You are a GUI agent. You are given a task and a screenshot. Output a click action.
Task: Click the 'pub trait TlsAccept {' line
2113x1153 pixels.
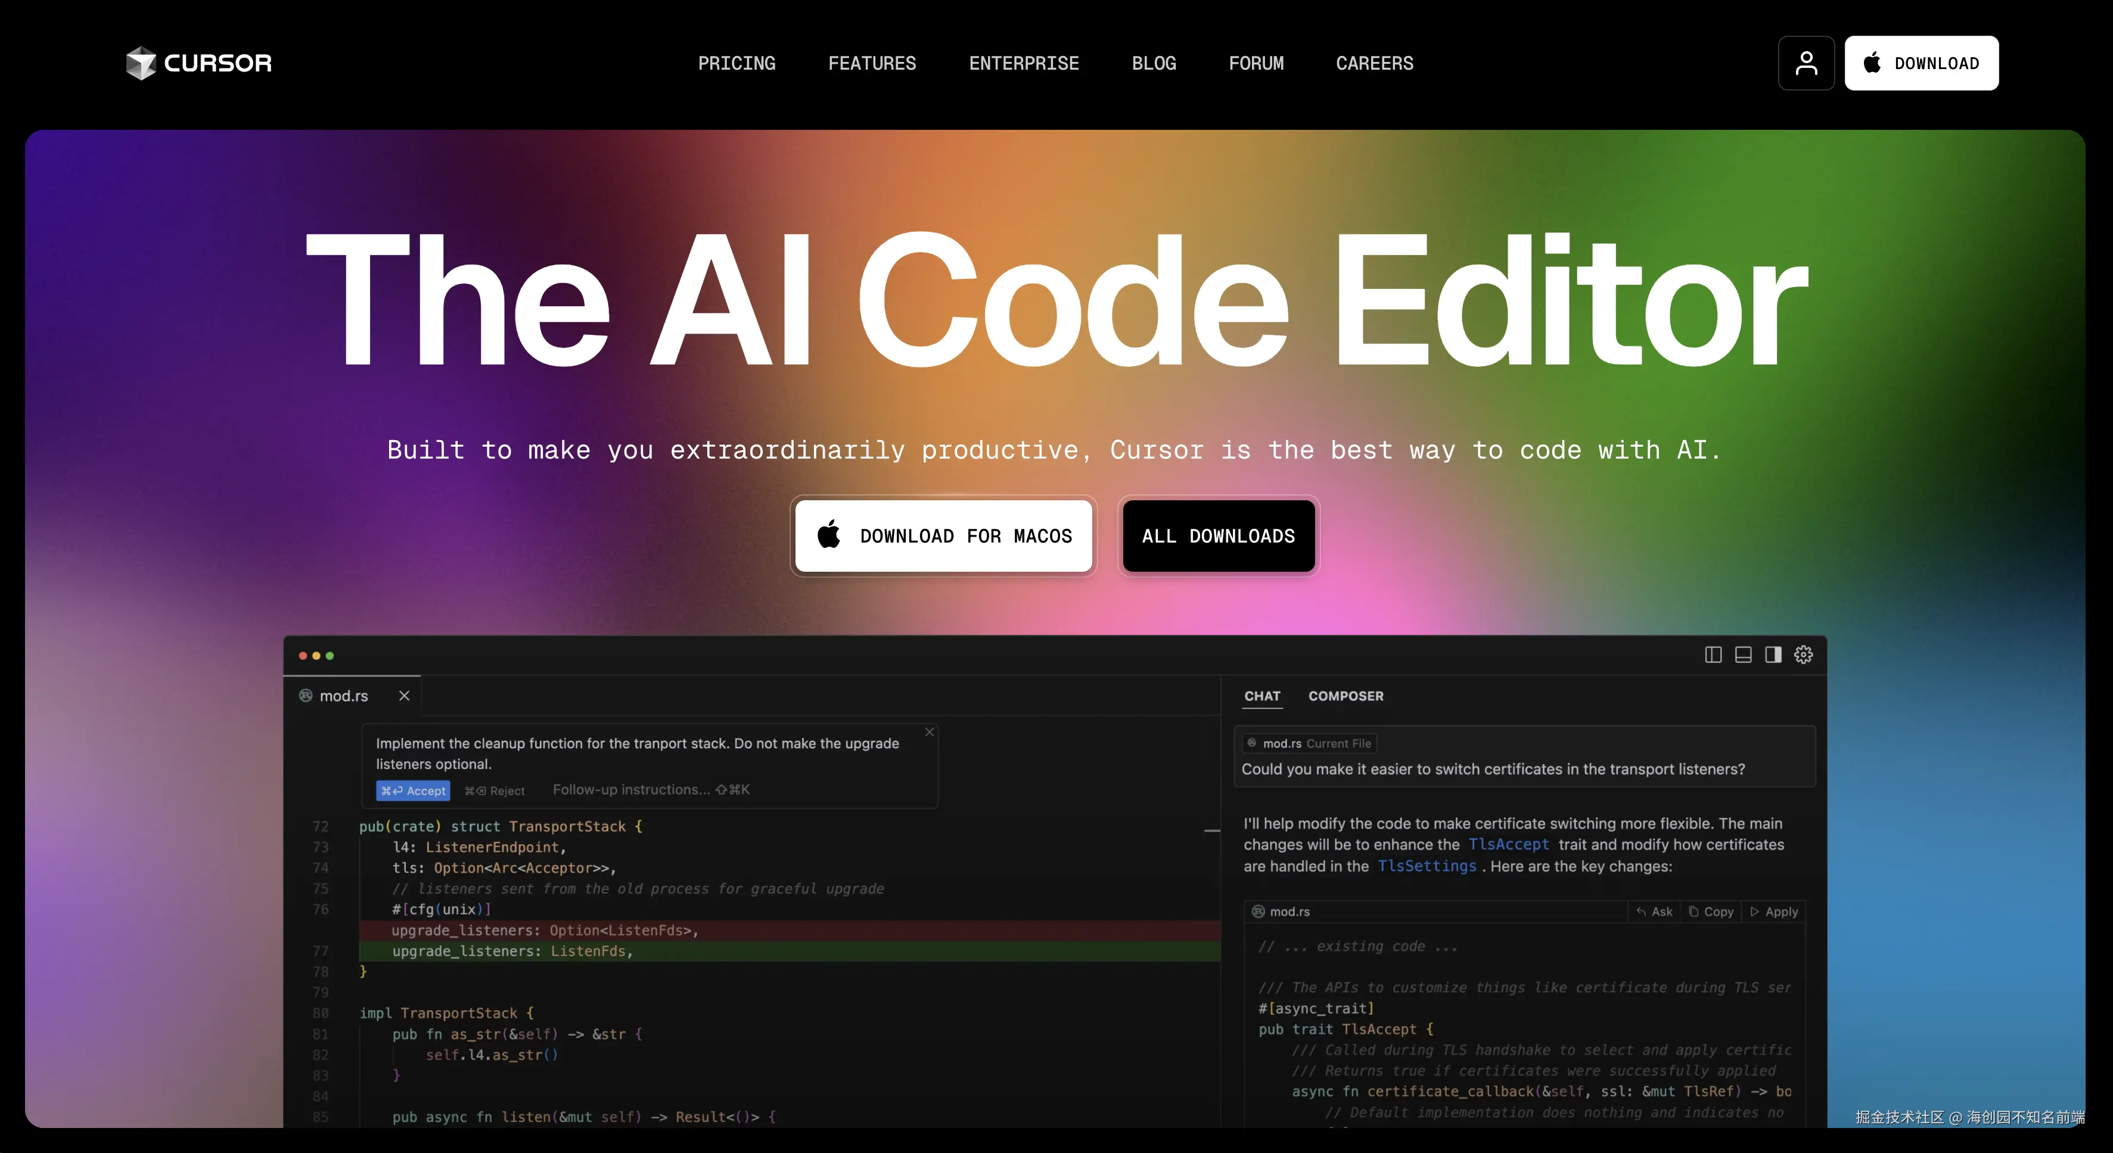coord(1346,1029)
